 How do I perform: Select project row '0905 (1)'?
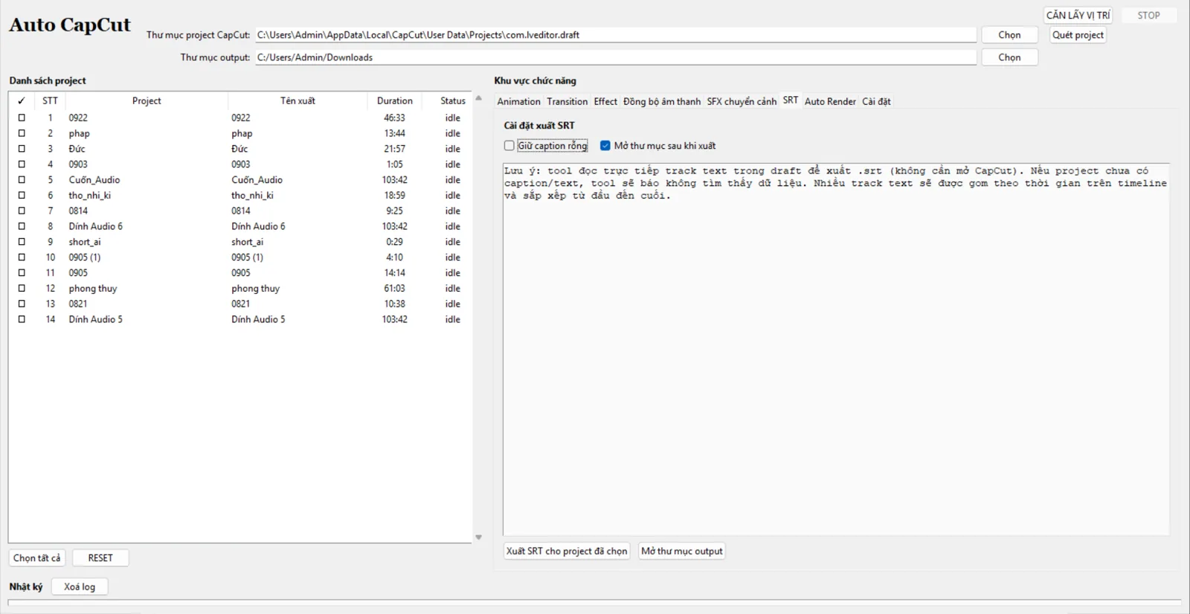point(240,258)
